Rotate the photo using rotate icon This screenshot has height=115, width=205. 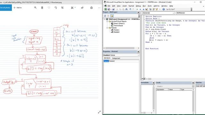56,8
